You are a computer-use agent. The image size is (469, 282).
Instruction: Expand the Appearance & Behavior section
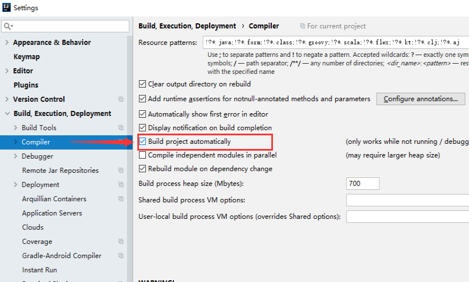(x=7, y=43)
